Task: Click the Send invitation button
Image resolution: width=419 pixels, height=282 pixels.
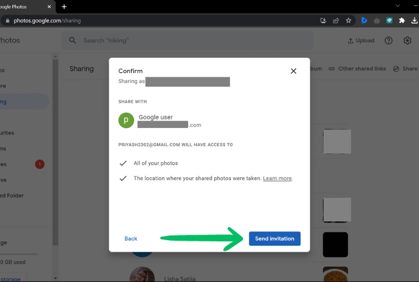Action: 274,239
